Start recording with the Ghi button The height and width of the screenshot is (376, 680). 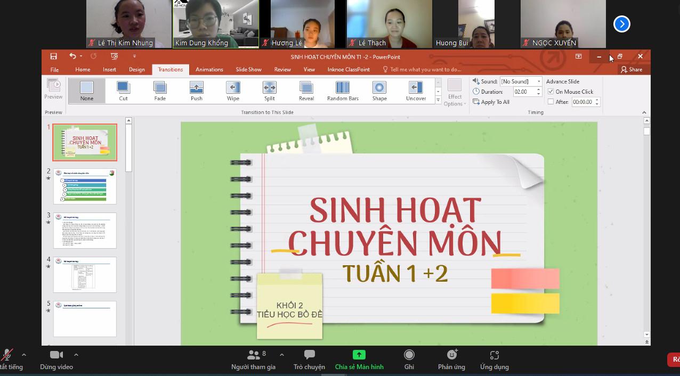(409, 359)
